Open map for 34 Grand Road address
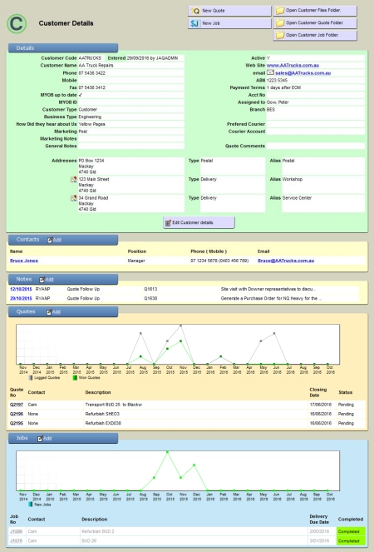Screen dimensions: 374x552 (74, 198)
